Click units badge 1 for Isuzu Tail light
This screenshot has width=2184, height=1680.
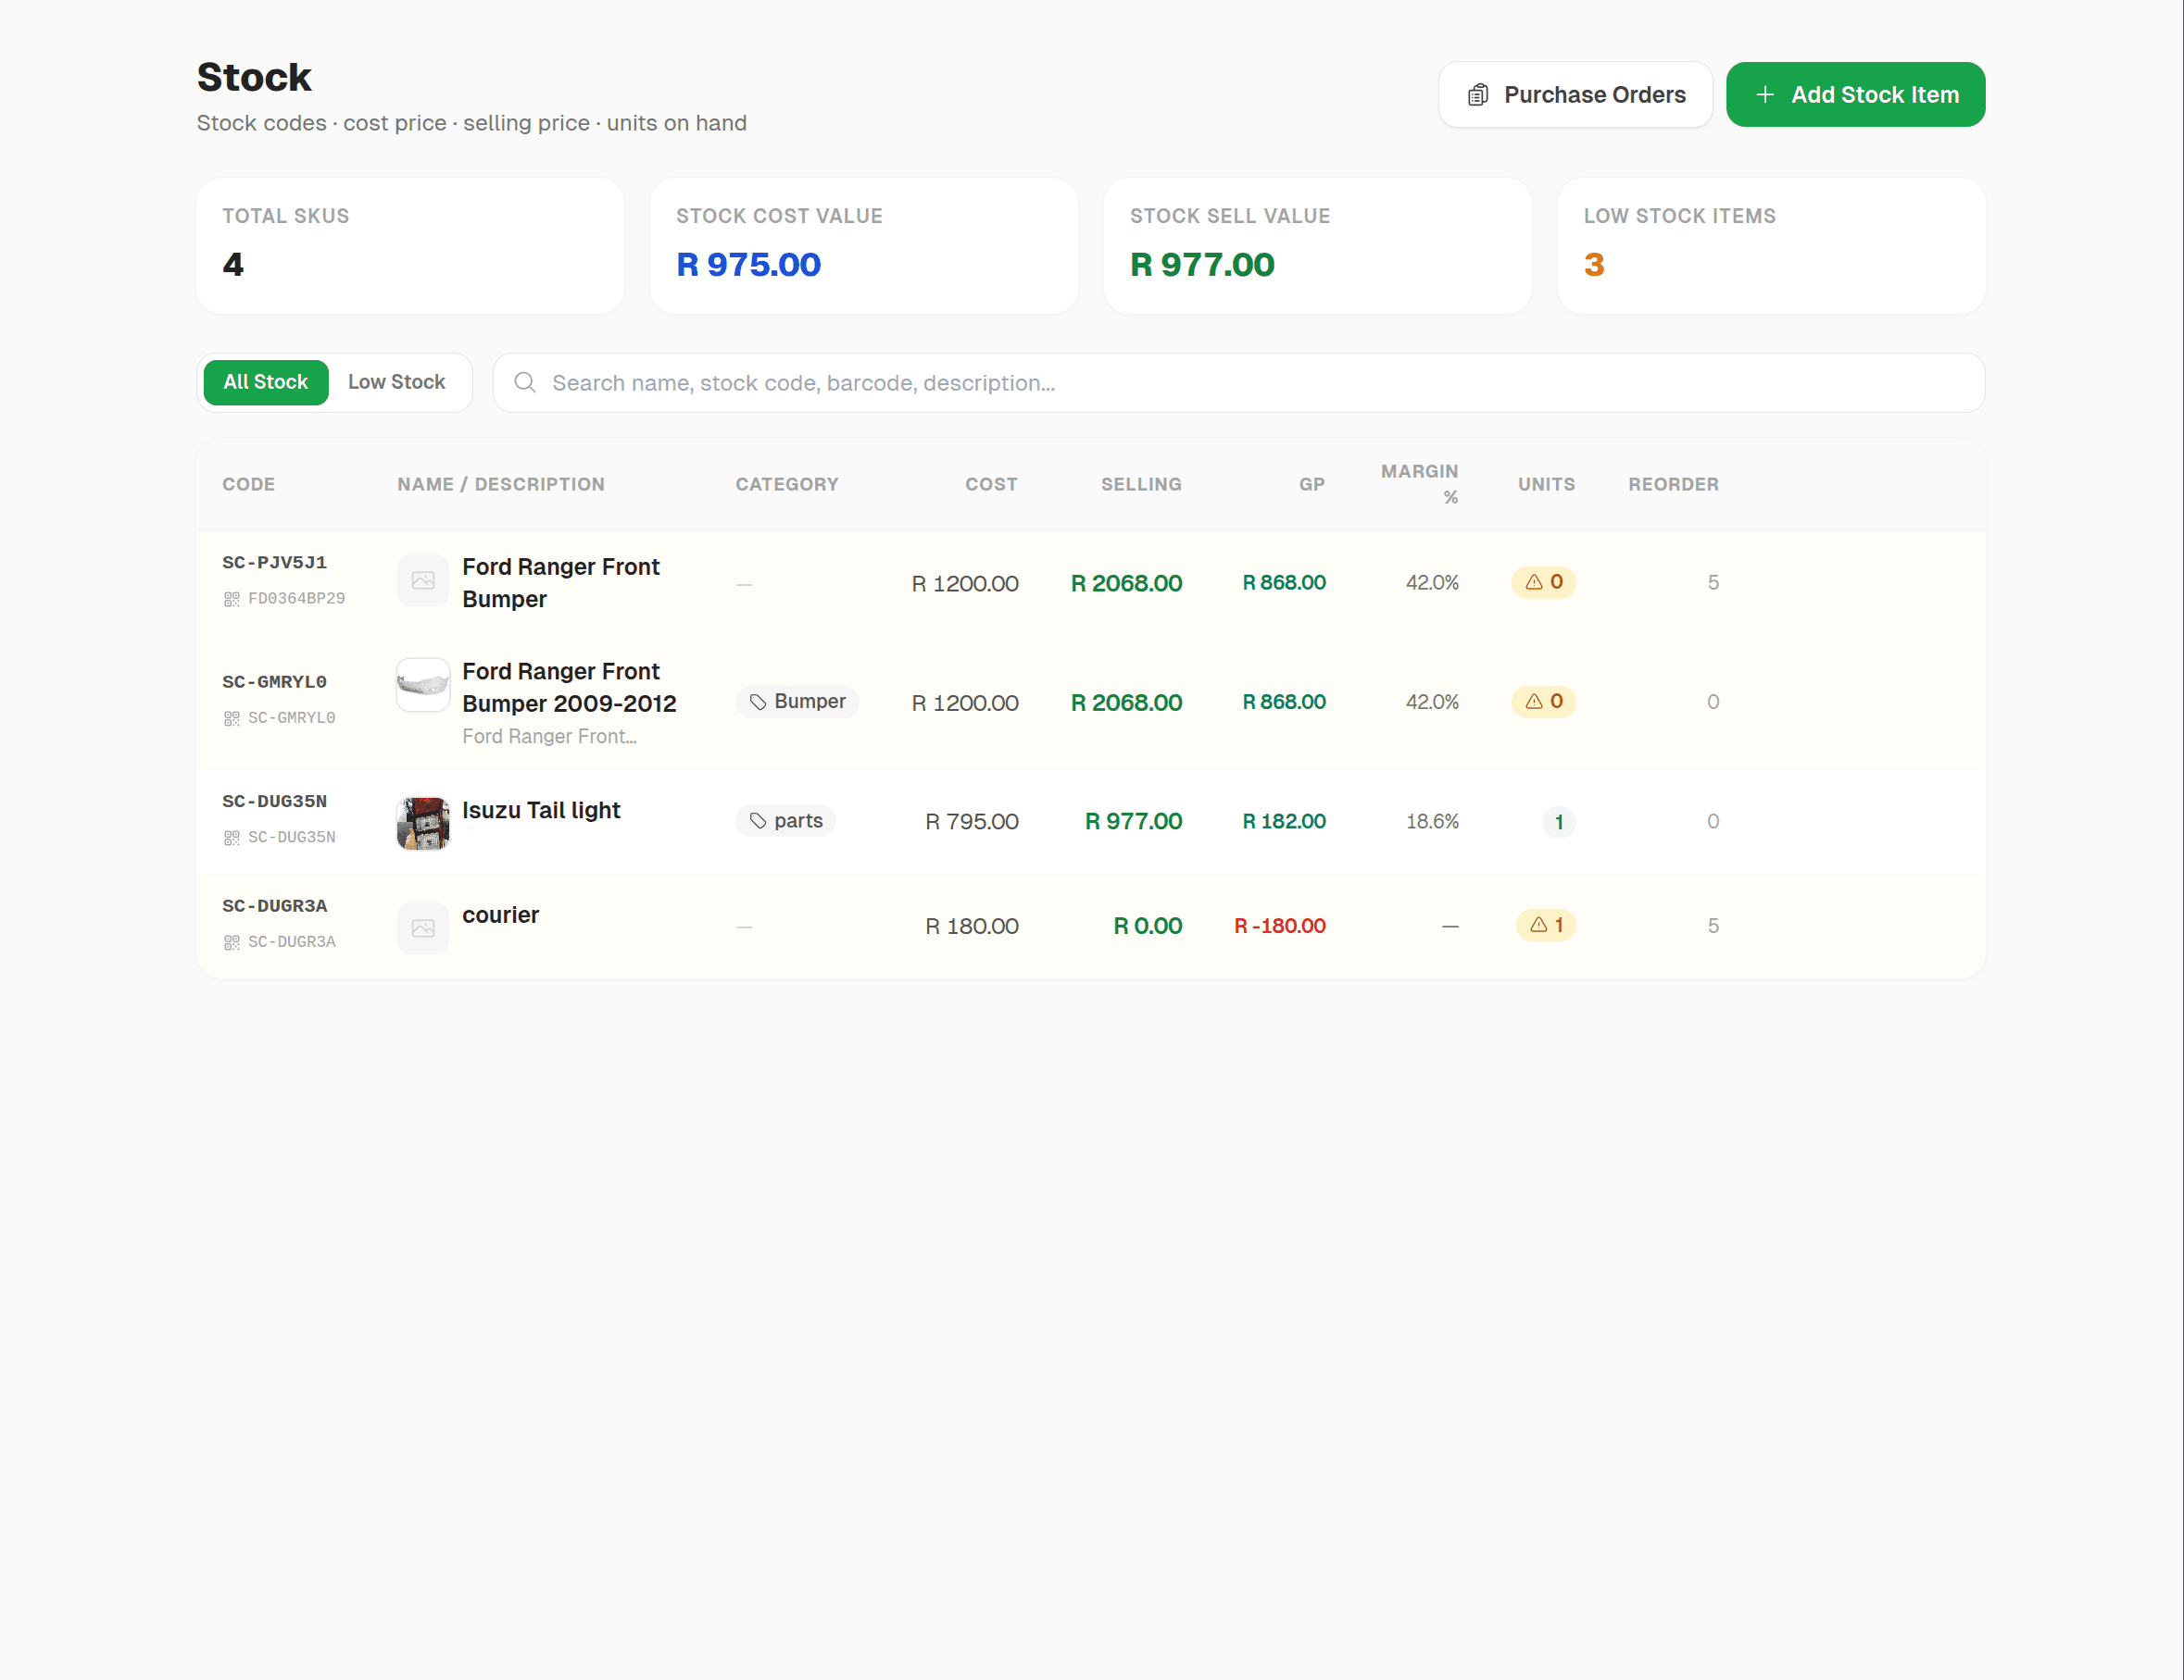coord(1558,822)
